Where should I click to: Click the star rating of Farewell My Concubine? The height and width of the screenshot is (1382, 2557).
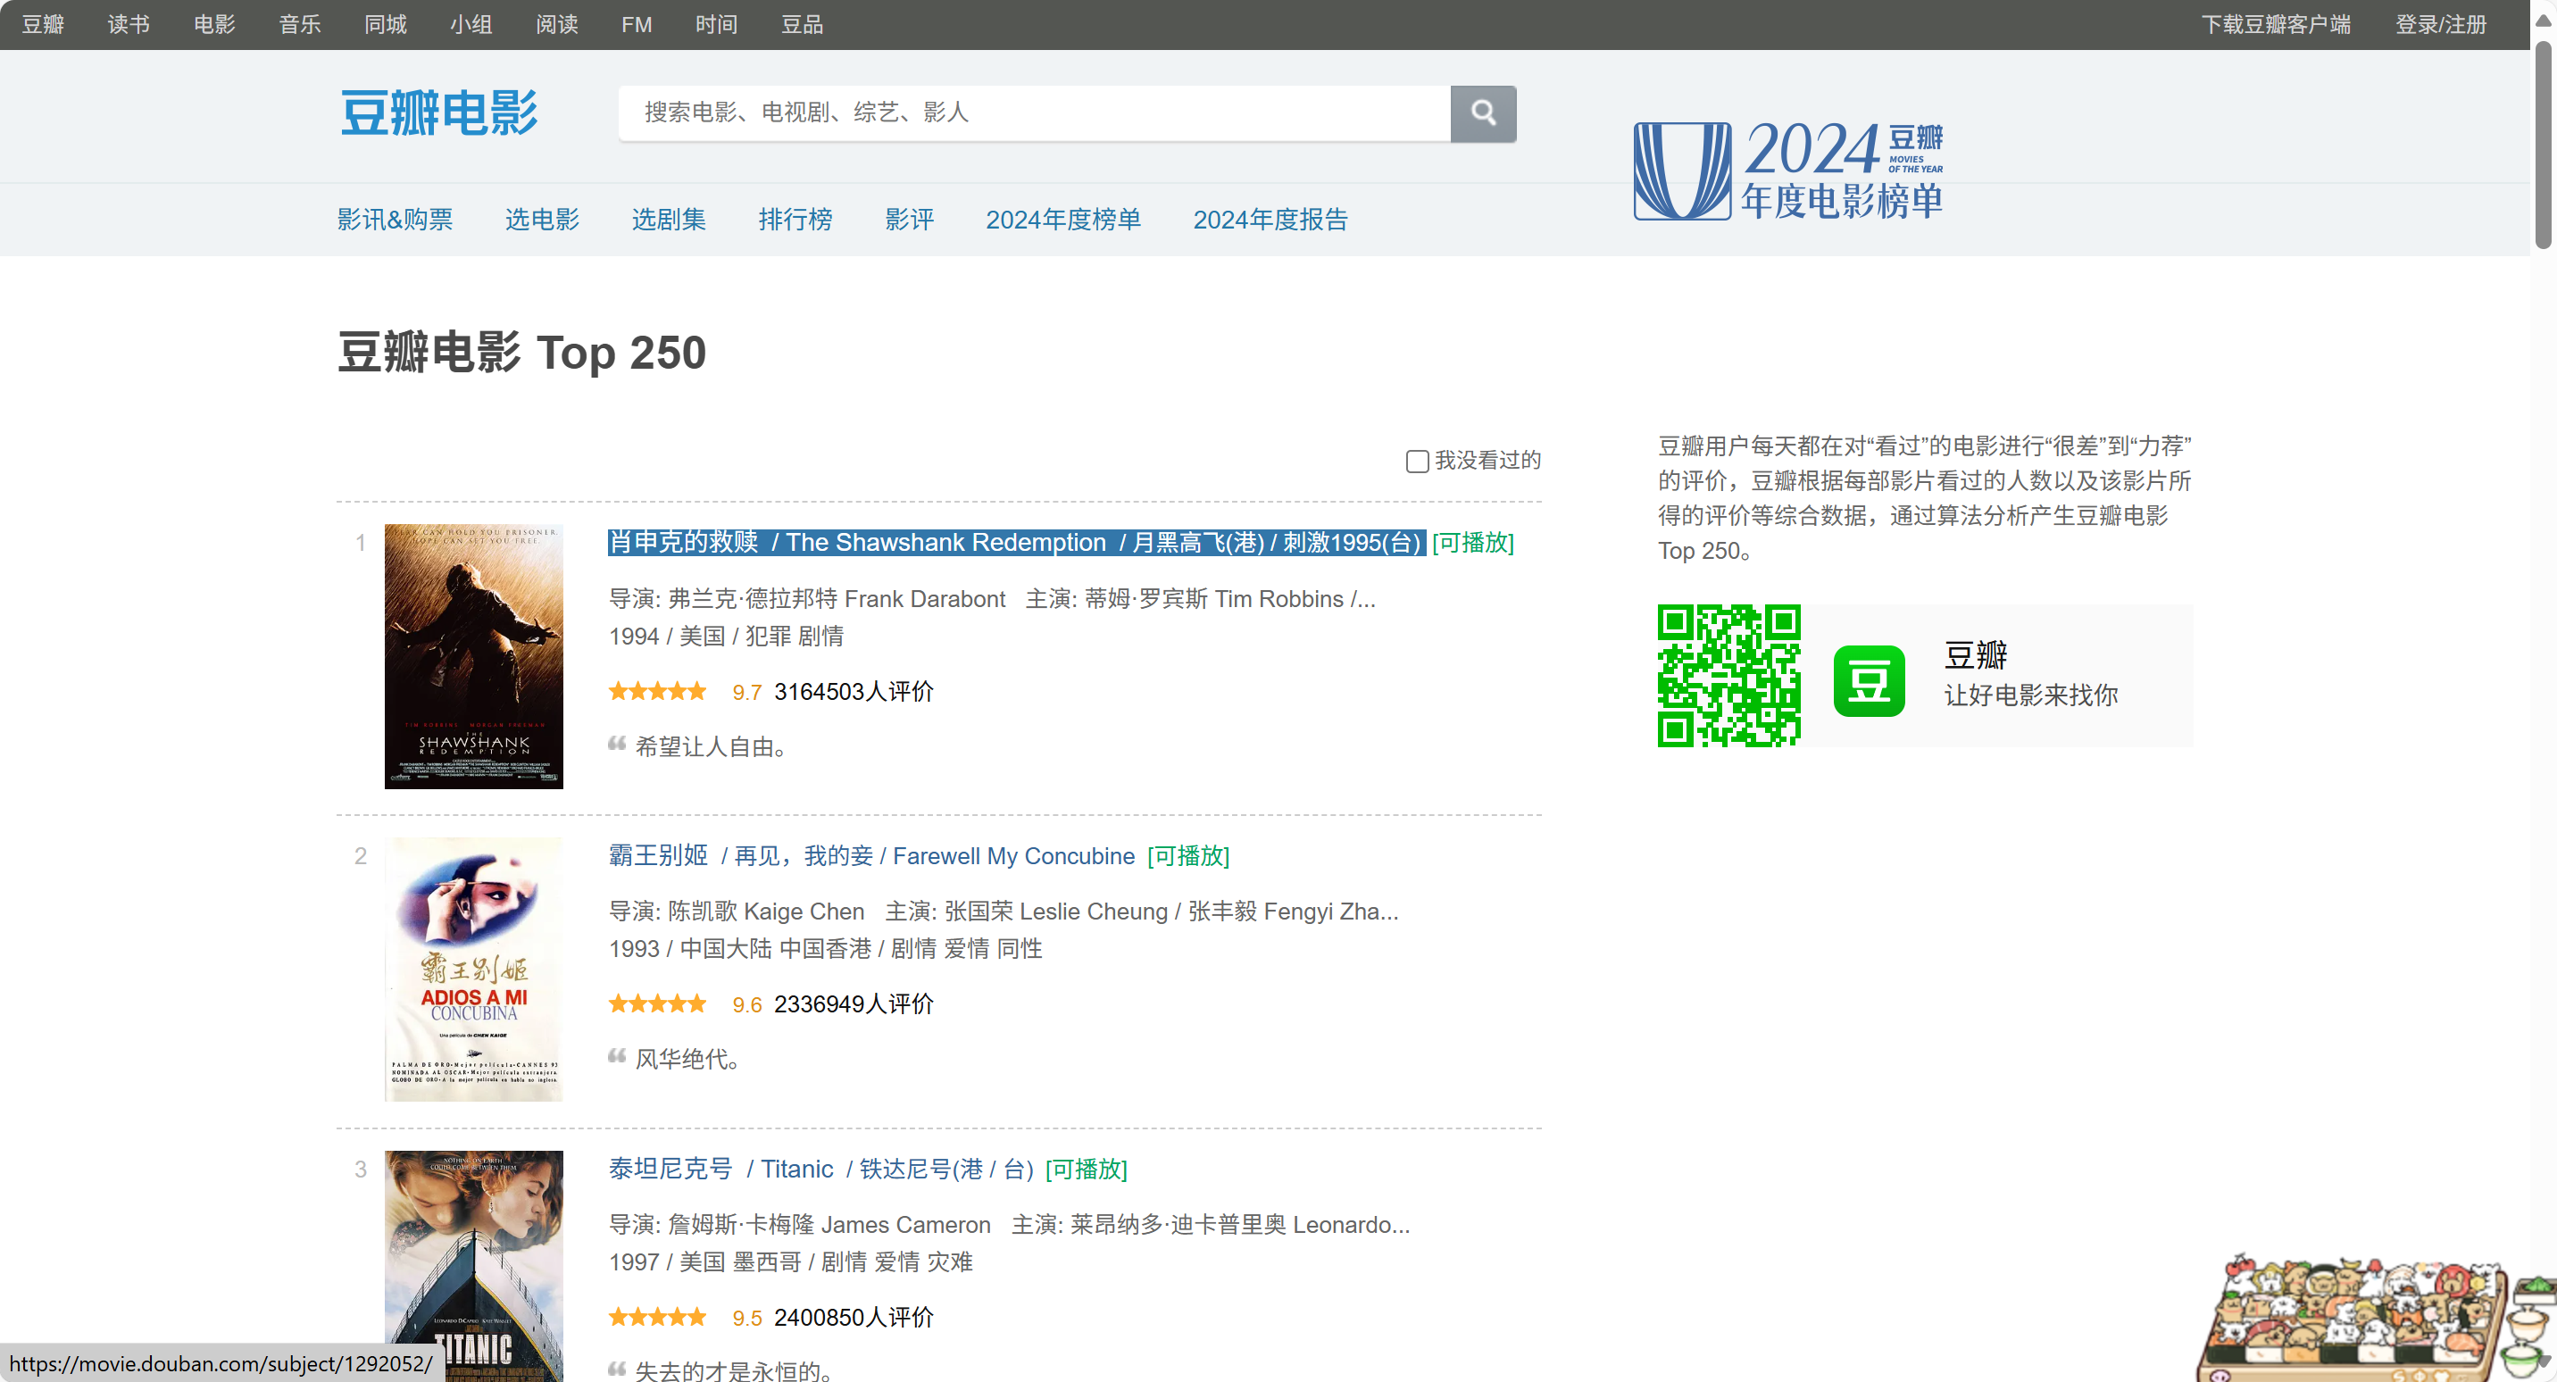(x=657, y=1003)
